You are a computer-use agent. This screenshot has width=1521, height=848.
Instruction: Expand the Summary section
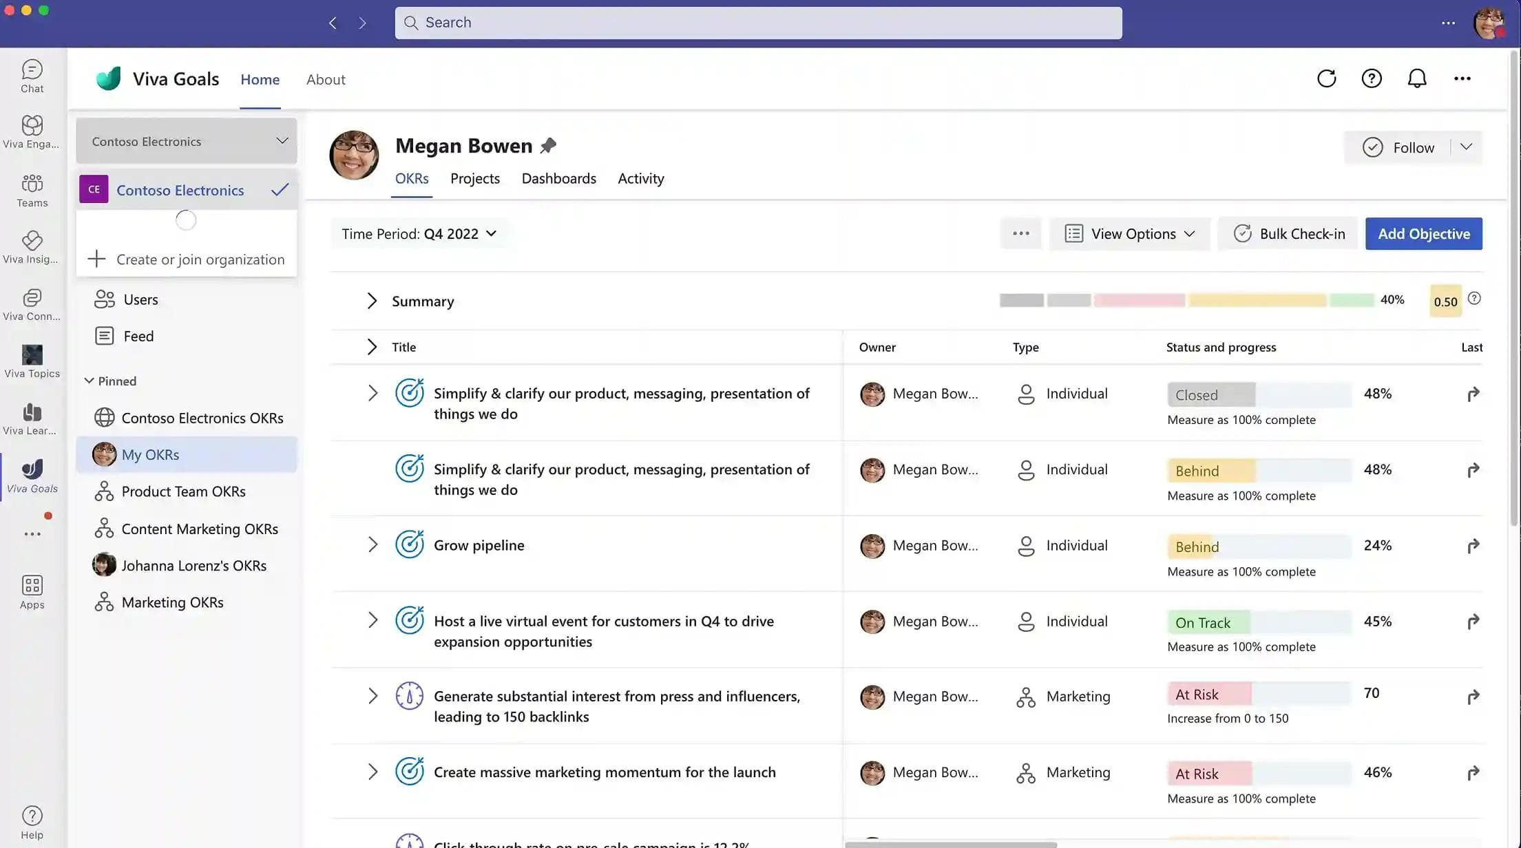point(372,301)
